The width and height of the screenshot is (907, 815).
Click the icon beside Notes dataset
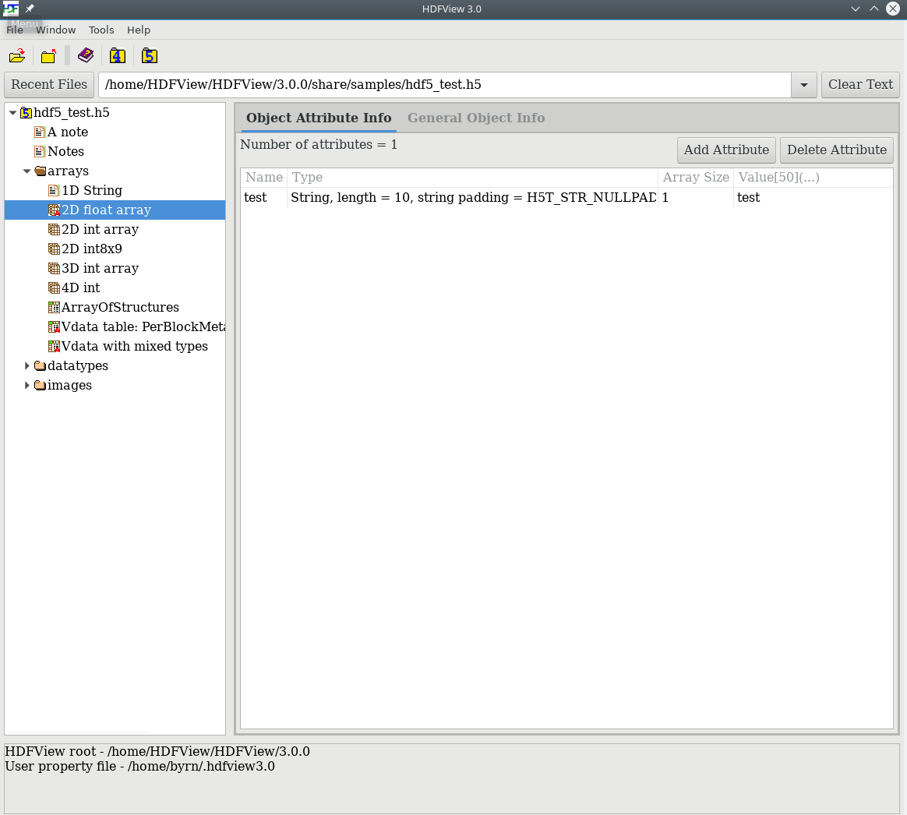pyautogui.click(x=40, y=152)
